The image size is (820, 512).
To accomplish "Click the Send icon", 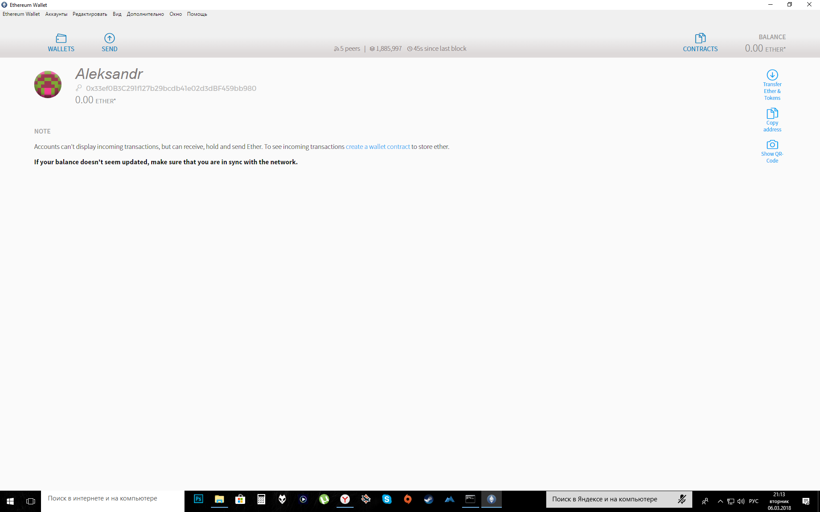I will coord(109,42).
